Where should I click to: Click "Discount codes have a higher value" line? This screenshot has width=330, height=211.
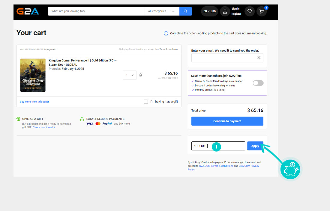pos(215,85)
